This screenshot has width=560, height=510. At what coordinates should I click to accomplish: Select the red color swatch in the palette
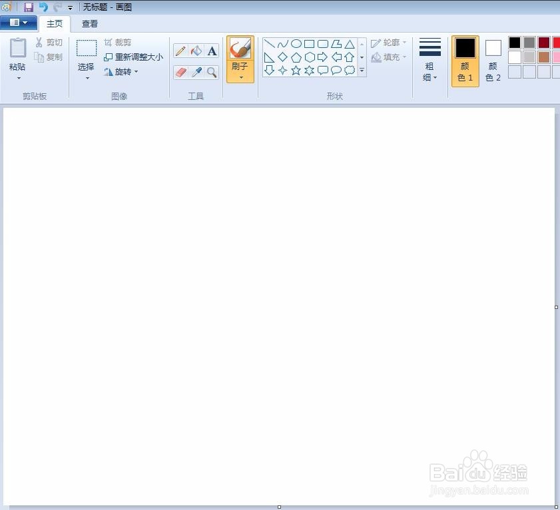pyautogui.click(x=557, y=43)
